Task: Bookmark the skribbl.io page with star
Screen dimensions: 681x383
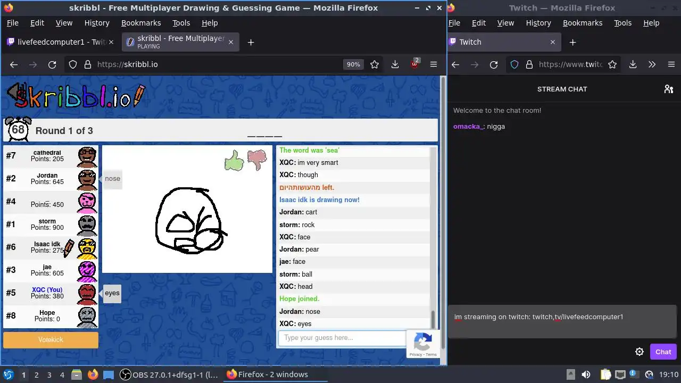Action: click(x=375, y=64)
